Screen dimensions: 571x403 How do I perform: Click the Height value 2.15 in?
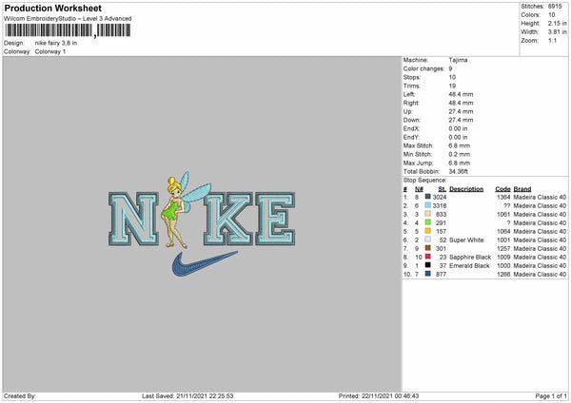tap(557, 23)
